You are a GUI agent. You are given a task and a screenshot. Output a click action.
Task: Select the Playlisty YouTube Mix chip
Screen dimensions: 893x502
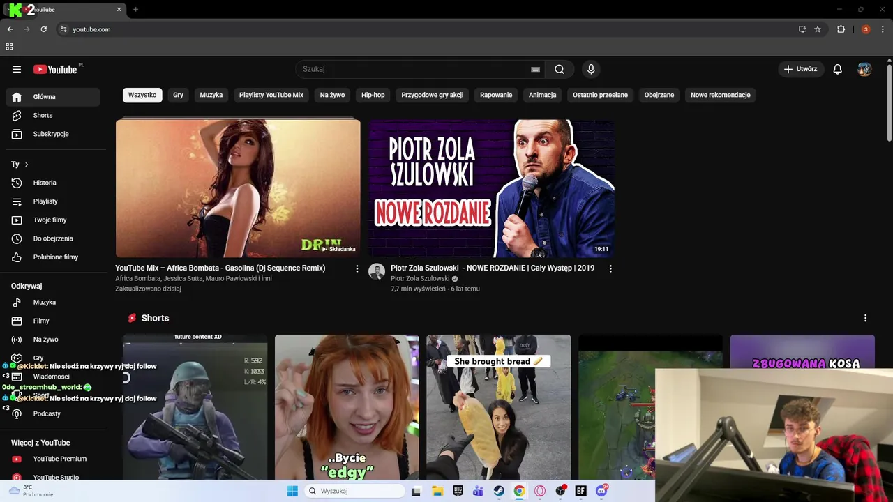pyautogui.click(x=271, y=95)
